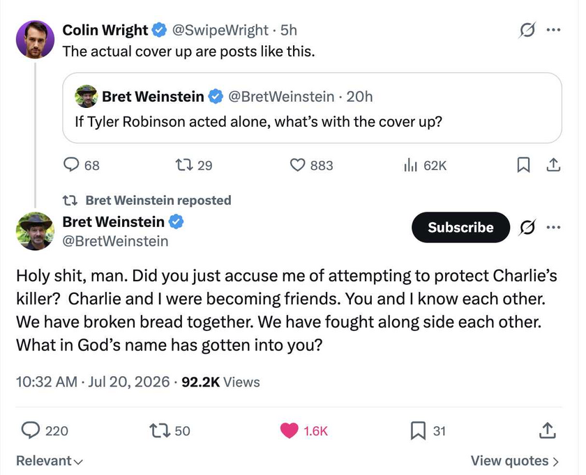Bookmark the main post with 31 bookmarks

[418, 430]
